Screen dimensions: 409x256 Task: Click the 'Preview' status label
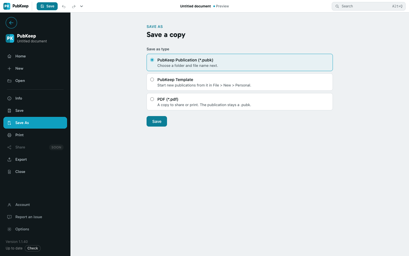[222, 6]
